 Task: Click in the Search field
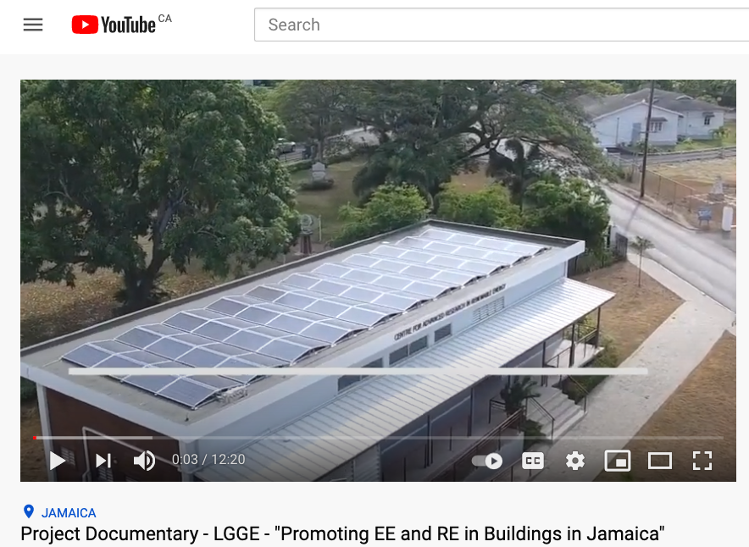tap(502, 25)
